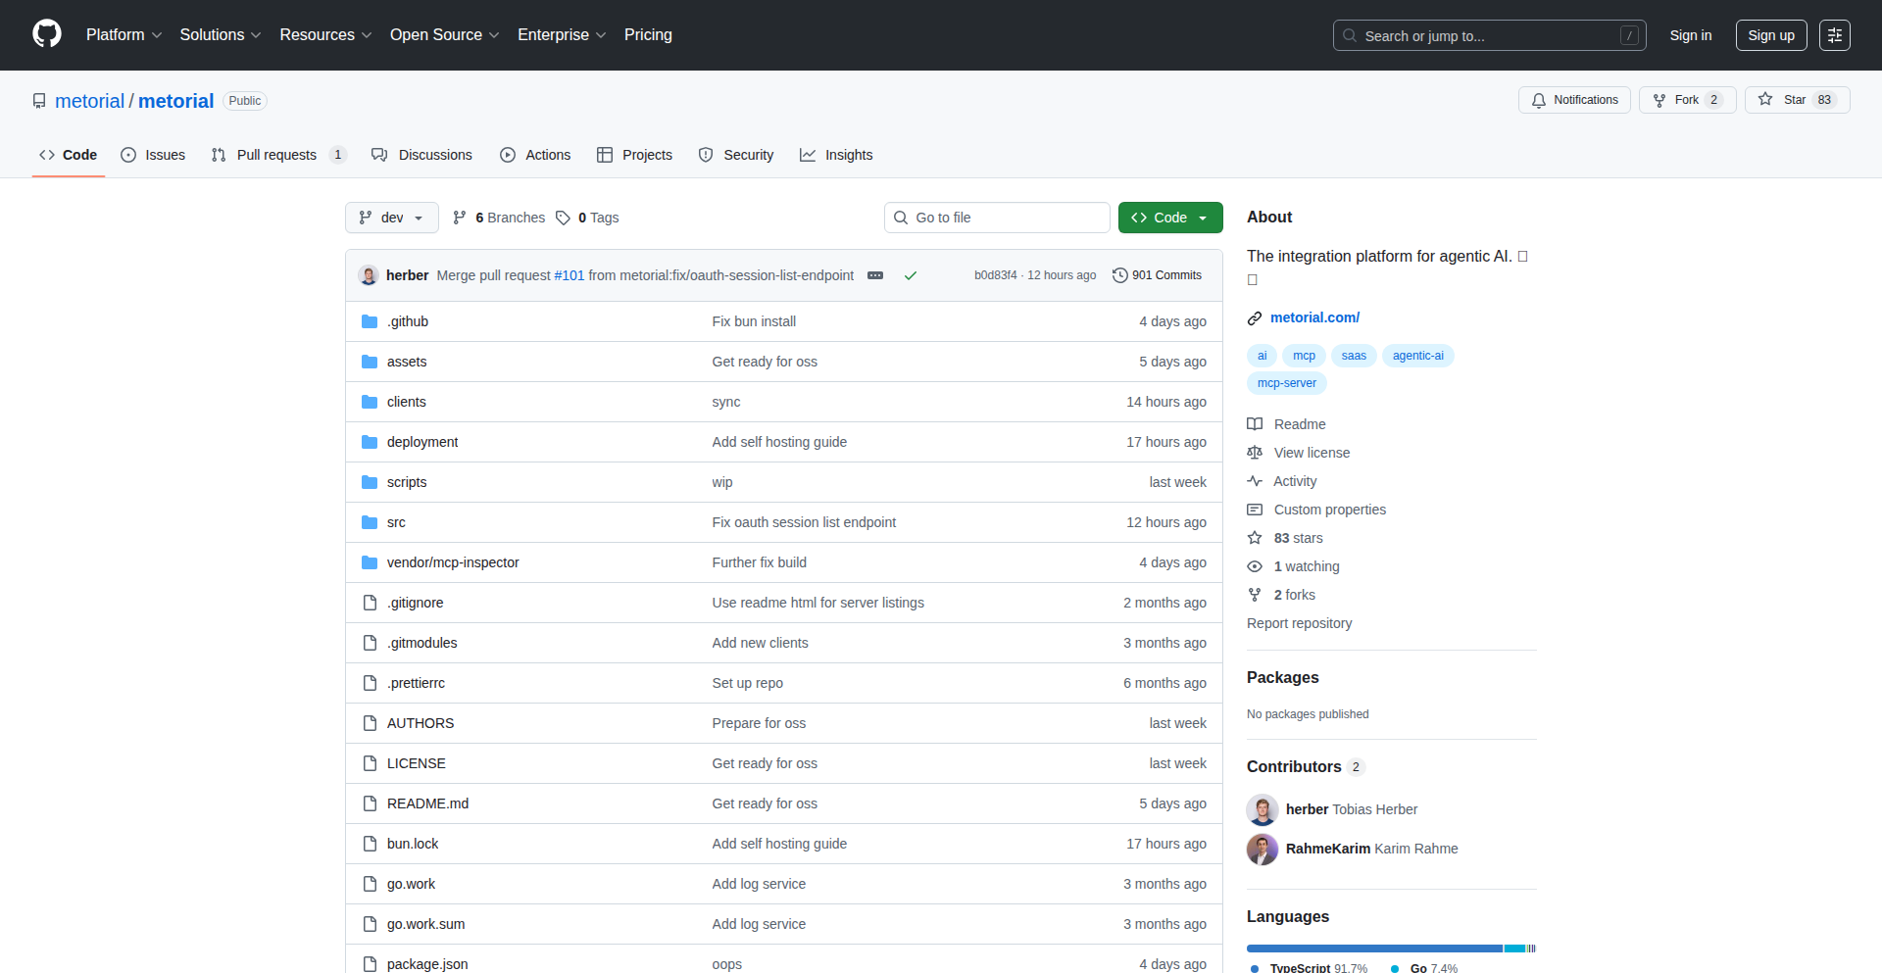Expand the Platform menu in header
The image size is (1882, 973).
[x=124, y=35]
